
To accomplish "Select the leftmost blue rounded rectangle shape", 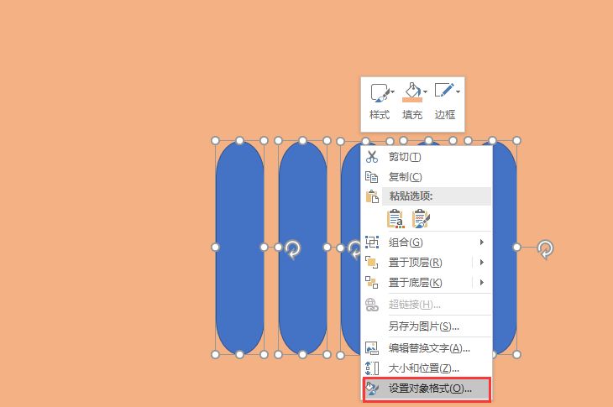I will click(x=239, y=248).
